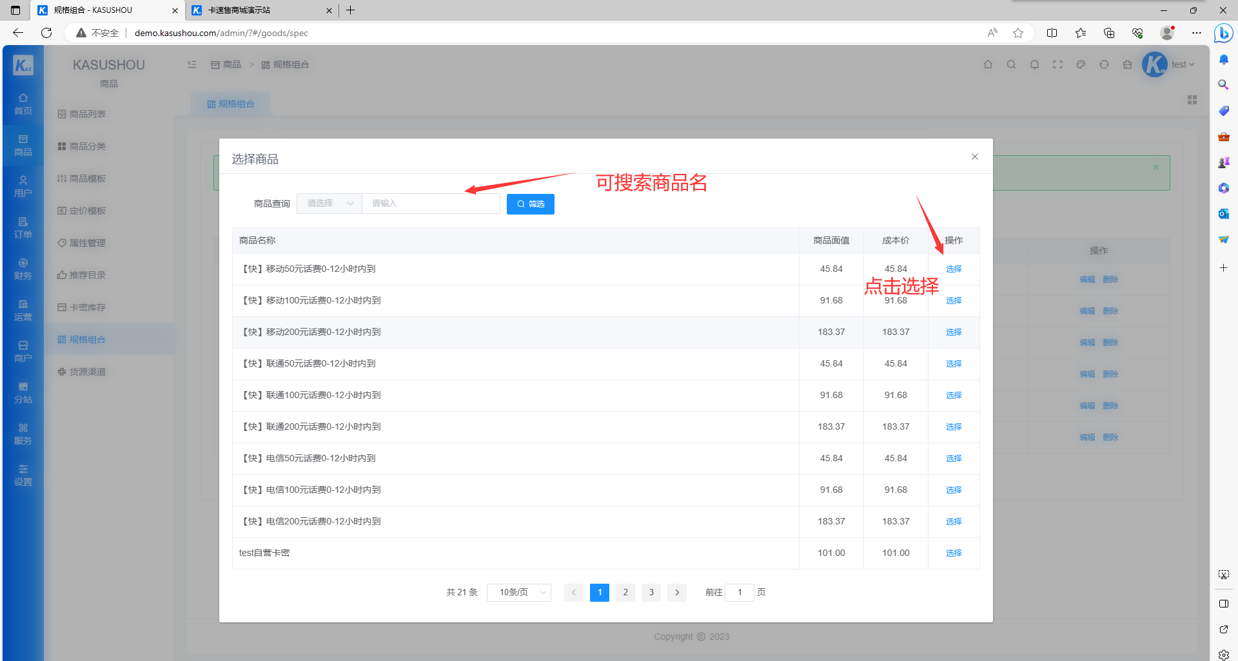Open 订单 section in left sidebar

tap(23, 228)
